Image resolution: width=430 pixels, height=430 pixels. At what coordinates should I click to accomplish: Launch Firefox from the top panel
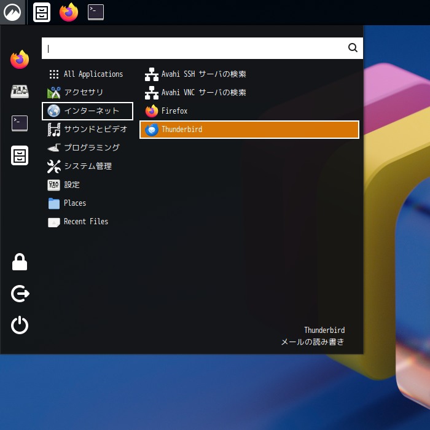(x=69, y=12)
